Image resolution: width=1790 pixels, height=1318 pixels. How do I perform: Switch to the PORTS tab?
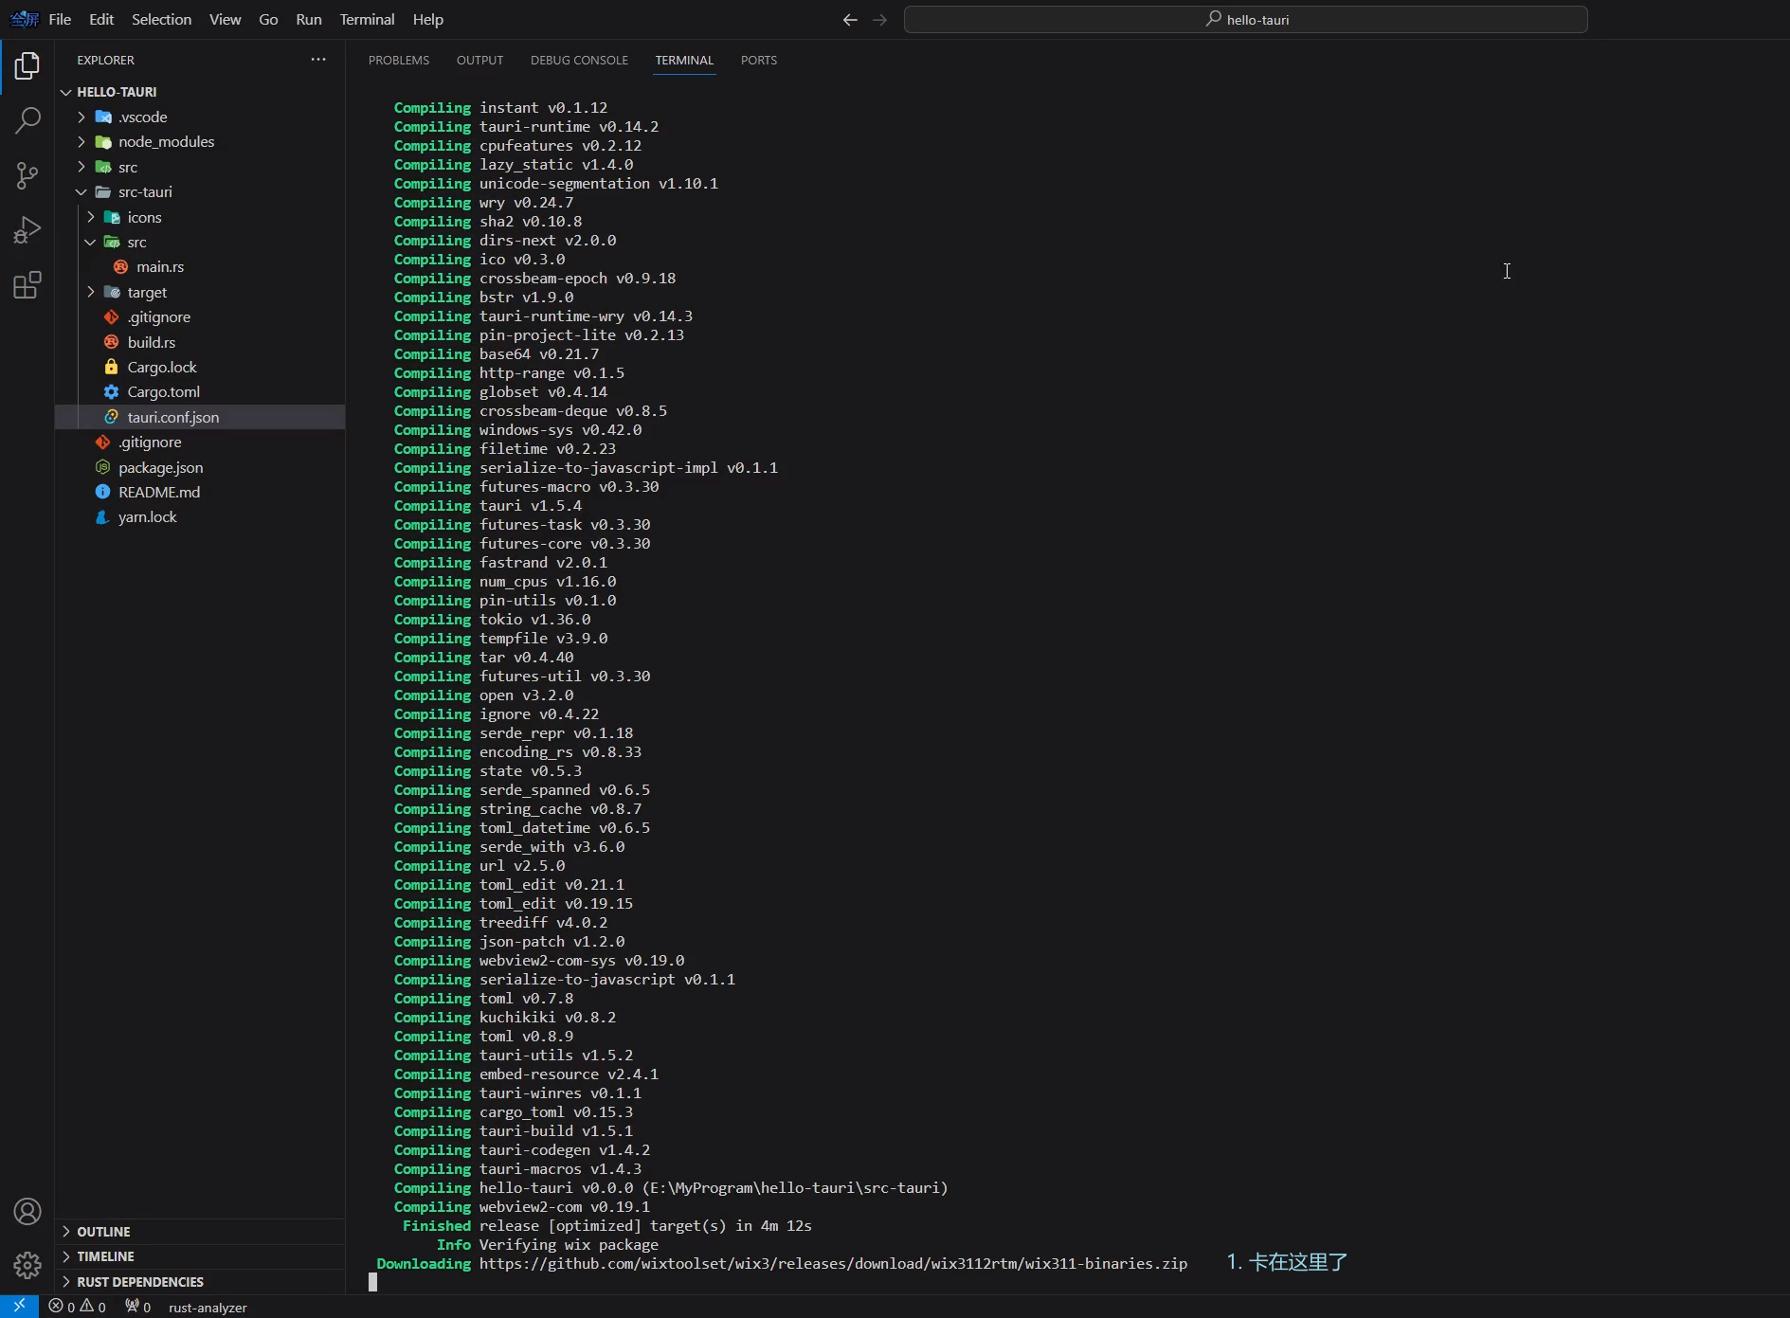(758, 60)
